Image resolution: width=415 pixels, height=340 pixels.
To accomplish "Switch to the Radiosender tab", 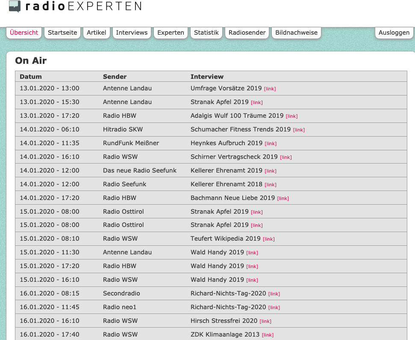I will coord(247,33).
